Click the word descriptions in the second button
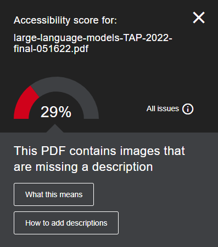This screenshot has height=247, width=218. click(x=87, y=223)
